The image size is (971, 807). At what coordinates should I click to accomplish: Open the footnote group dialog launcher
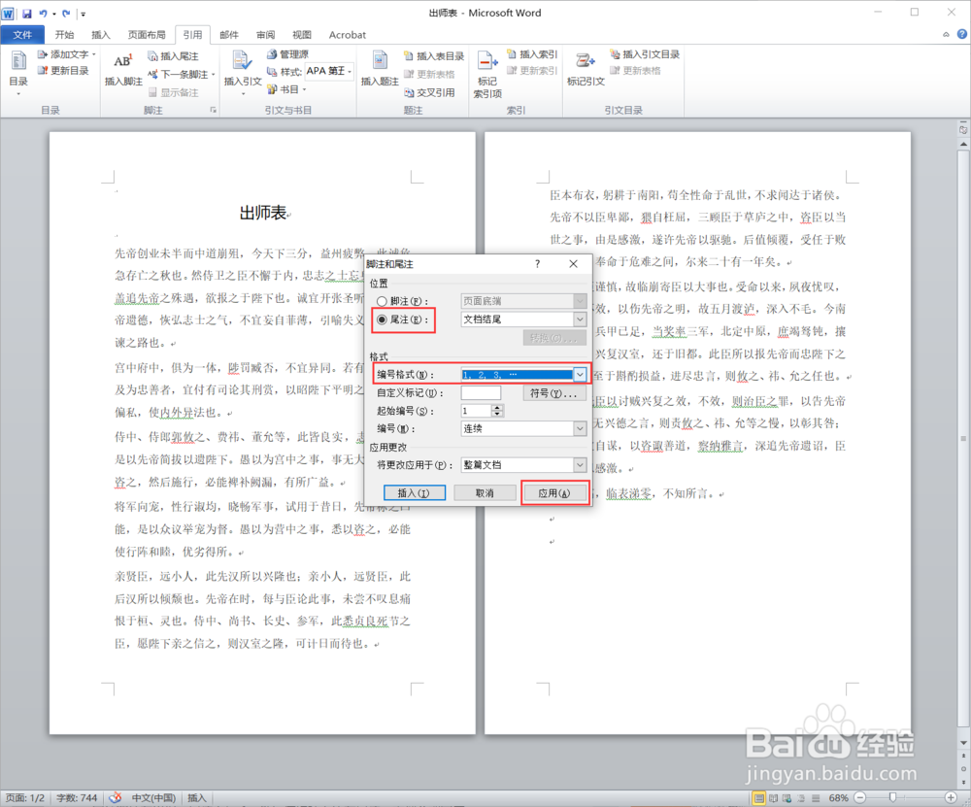(213, 111)
